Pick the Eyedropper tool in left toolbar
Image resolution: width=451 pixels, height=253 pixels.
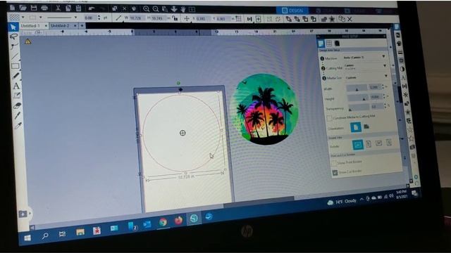coord(18,126)
